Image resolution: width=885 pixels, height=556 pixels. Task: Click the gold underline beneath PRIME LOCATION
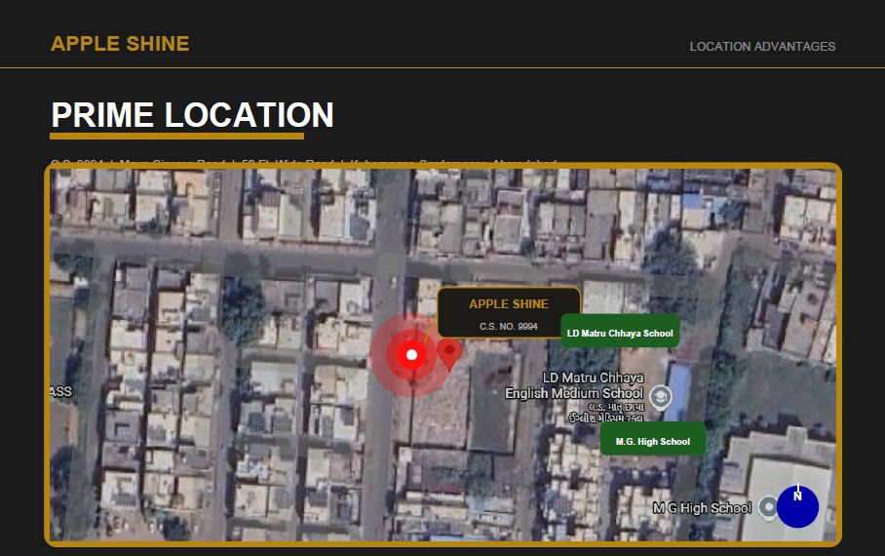[176, 137]
